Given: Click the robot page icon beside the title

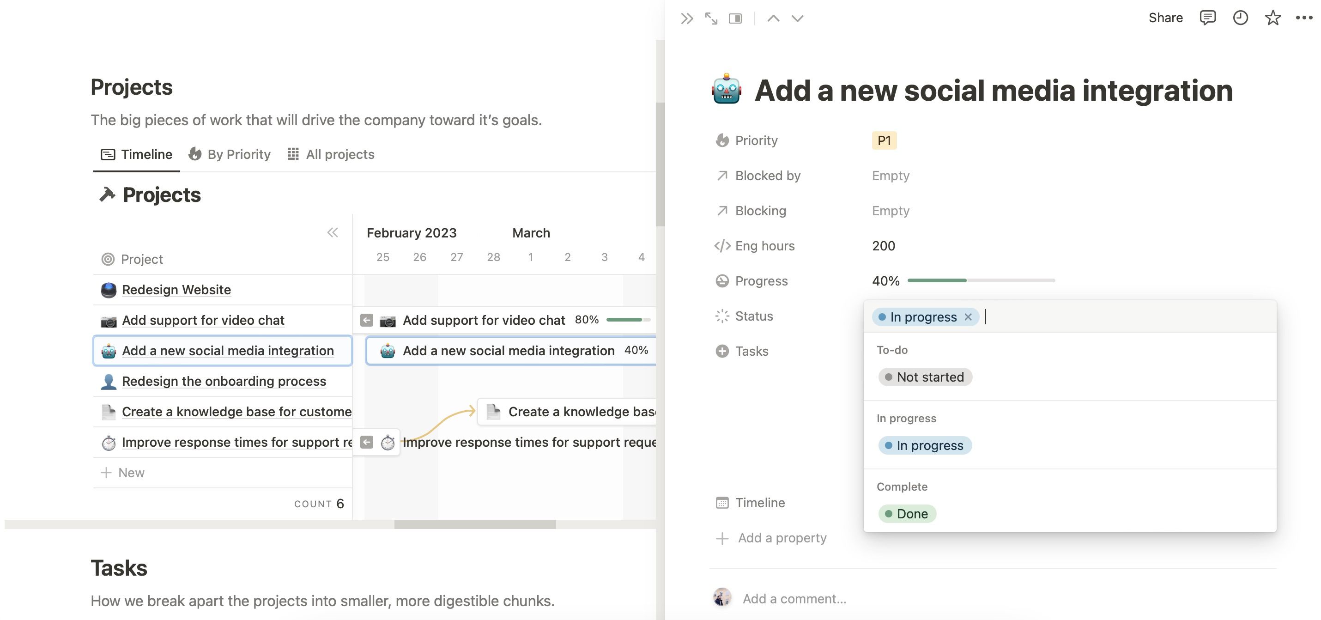Looking at the screenshot, I should pyautogui.click(x=726, y=90).
